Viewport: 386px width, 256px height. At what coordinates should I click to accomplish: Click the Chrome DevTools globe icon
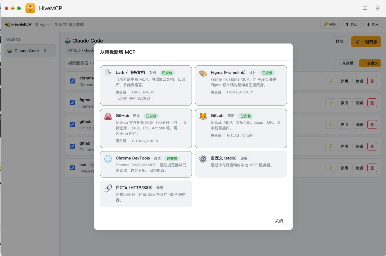108,159
